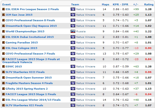Click the Natus Vincere logo in the ESL One Cologne row

(73, 48)
